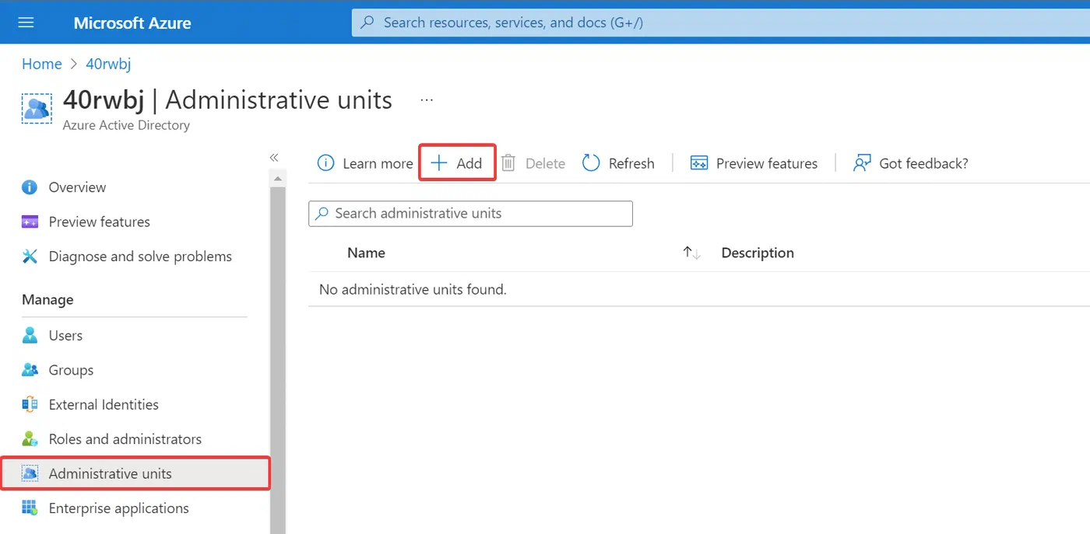Image resolution: width=1090 pixels, height=534 pixels.
Task: Click the Learn more info icon
Action: click(325, 163)
